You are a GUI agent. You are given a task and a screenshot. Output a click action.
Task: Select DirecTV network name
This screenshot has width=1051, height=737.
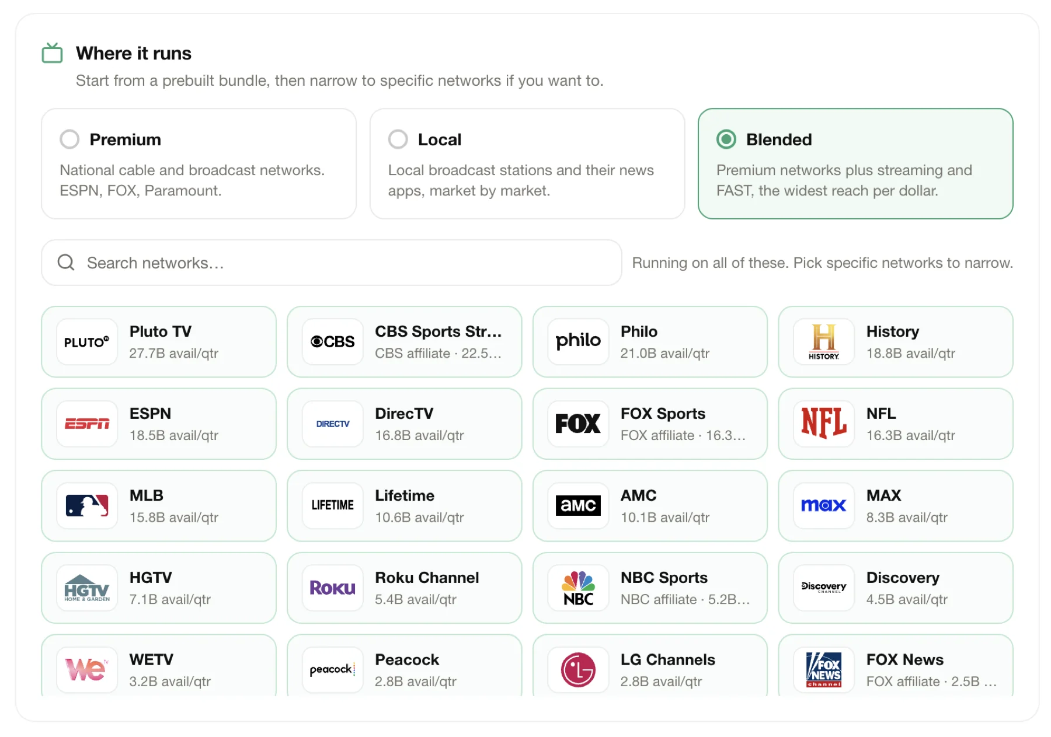(x=404, y=413)
